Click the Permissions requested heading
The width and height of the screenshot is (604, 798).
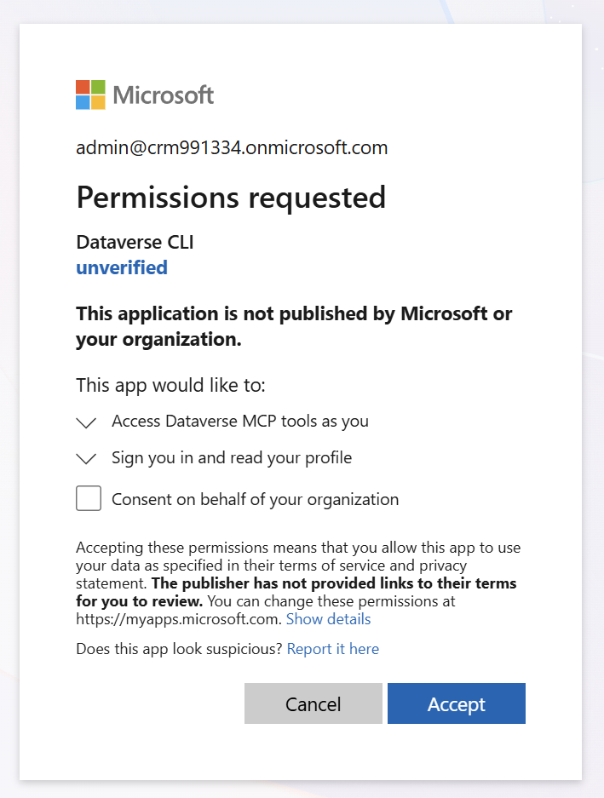pyautogui.click(x=231, y=198)
